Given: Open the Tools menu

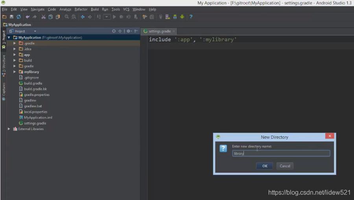Looking at the screenshot, I should click(116, 9).
